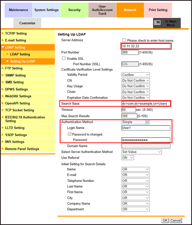Open TCP Socket Setting in the sidebar
The width and height of the screenshot is (192, 225).
28,110
